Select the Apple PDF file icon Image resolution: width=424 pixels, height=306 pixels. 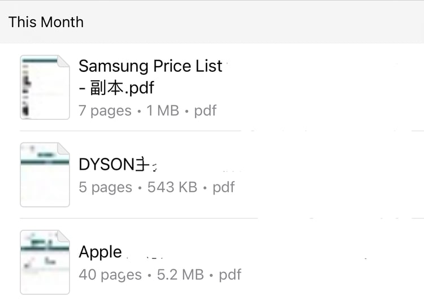tap(45, 262)
